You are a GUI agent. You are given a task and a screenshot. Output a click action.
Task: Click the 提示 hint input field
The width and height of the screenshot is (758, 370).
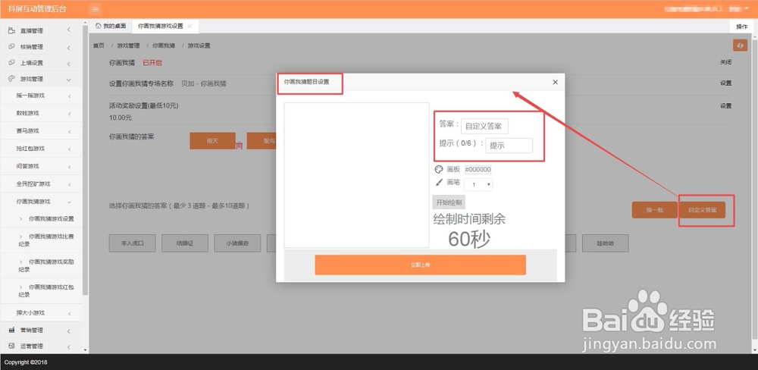509,146
